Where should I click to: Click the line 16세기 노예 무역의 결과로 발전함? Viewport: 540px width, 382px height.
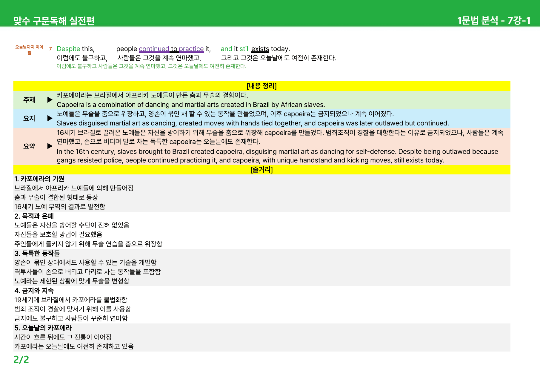click(x=60, y=207)
